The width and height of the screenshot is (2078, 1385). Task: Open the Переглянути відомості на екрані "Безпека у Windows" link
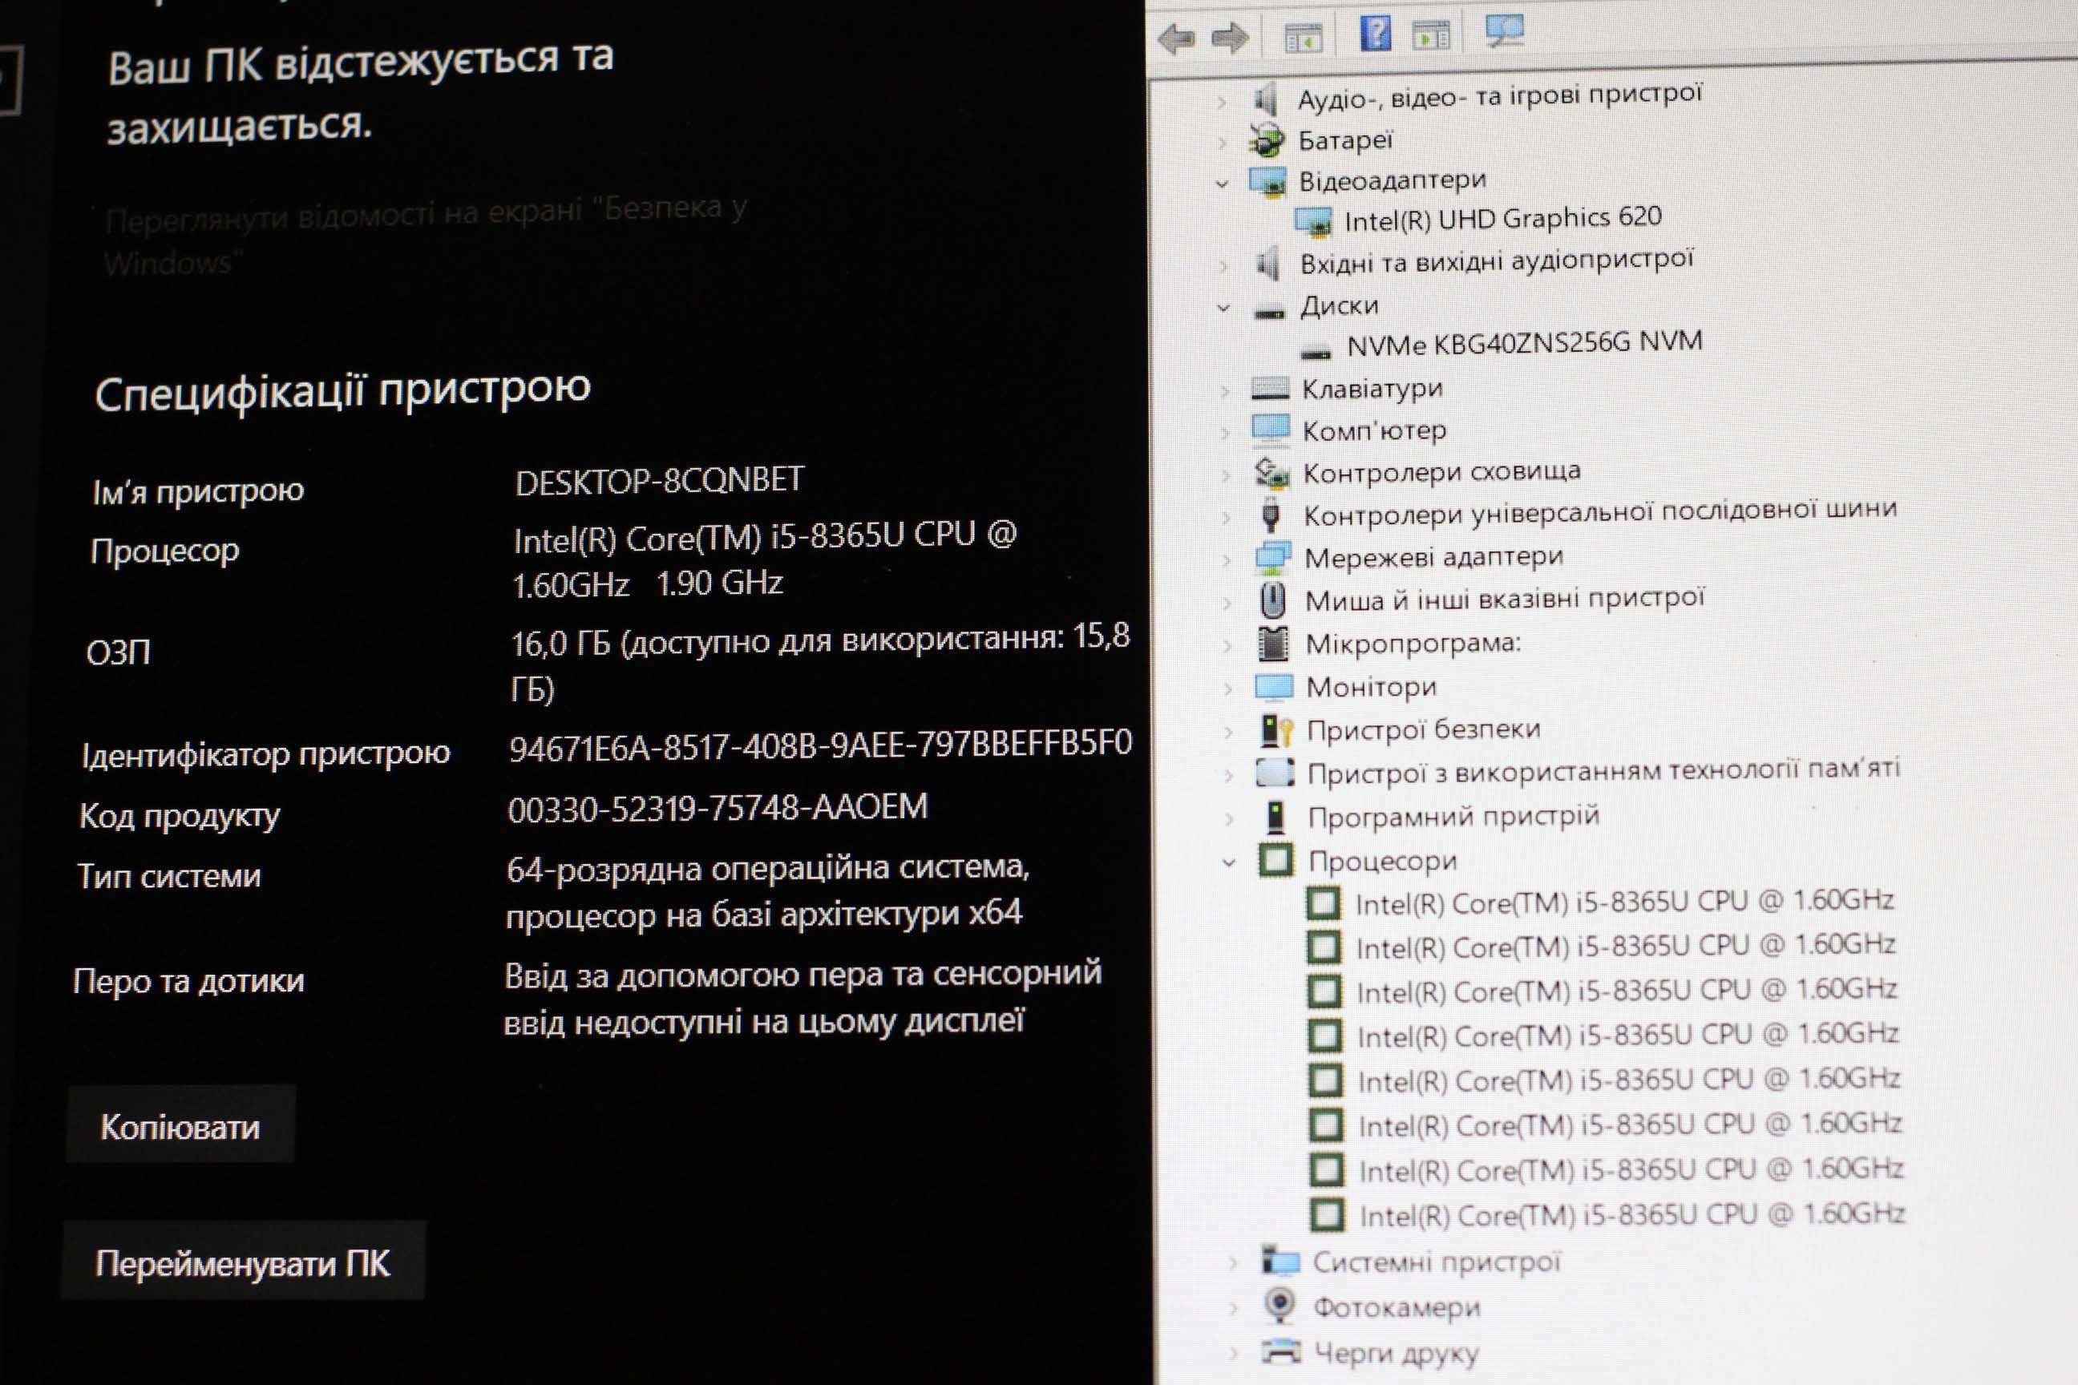tap(426, 234)
